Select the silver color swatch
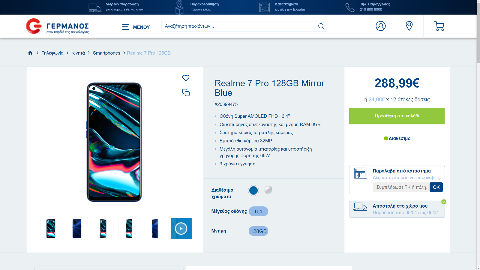 pyautogui.click(x=268, y=190)
